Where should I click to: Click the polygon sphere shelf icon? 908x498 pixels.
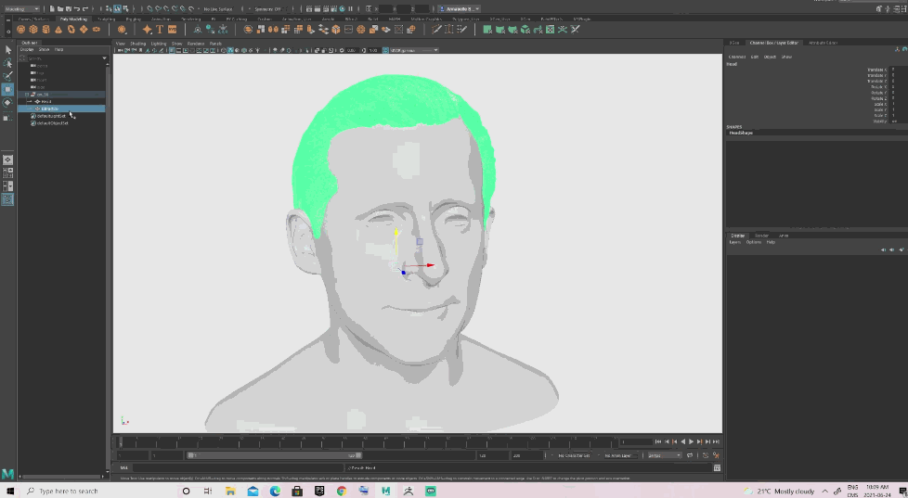point(20,30)
